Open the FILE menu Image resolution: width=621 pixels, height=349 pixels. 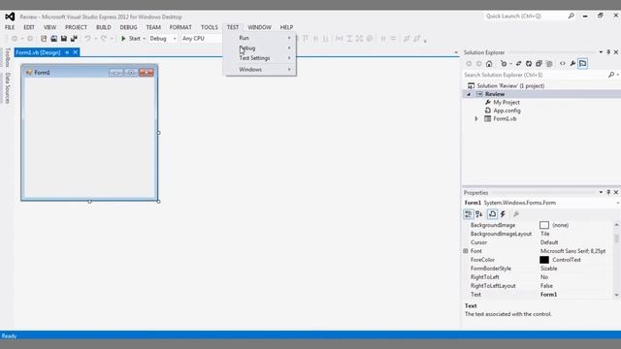click(10, 27)
